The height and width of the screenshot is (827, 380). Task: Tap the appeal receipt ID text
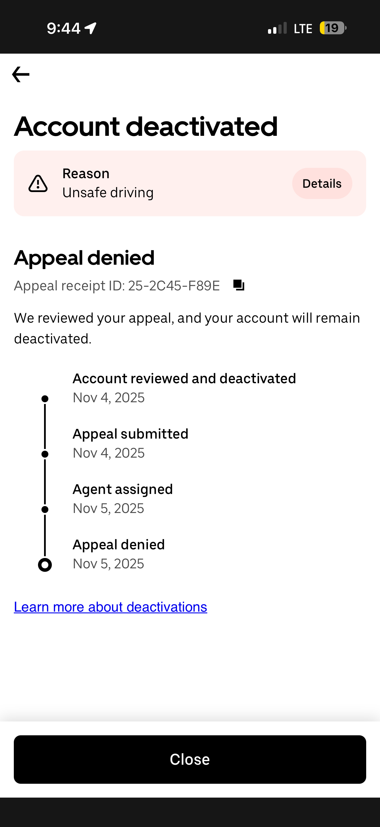(117, 286)
